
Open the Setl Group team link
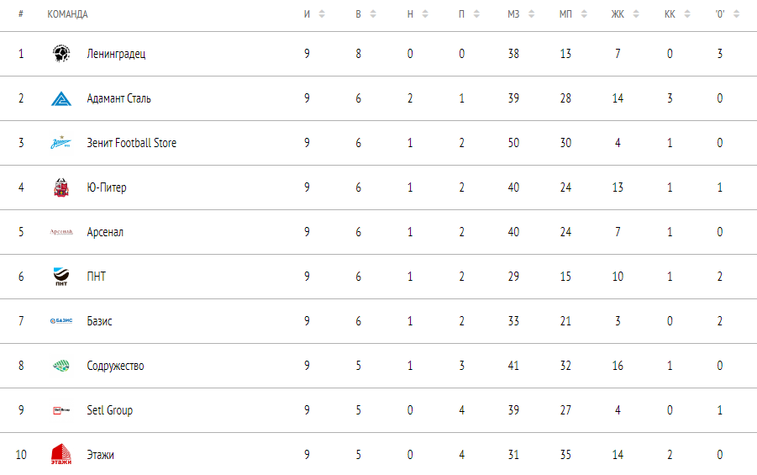click(109, 410)
